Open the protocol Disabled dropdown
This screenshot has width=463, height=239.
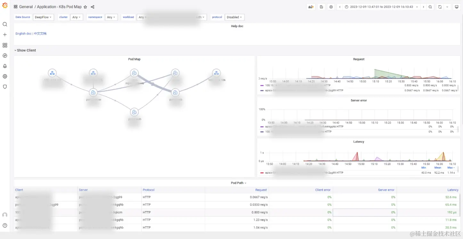234,17
